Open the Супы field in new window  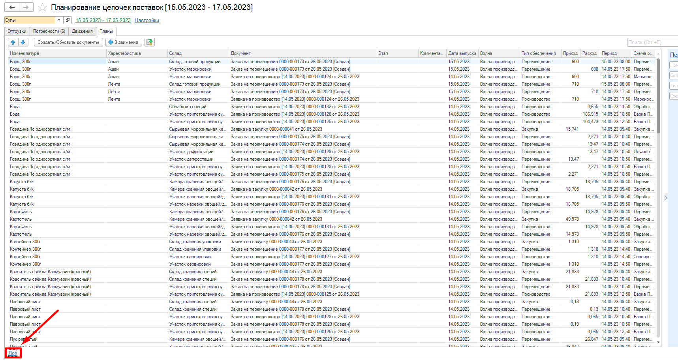68,20
